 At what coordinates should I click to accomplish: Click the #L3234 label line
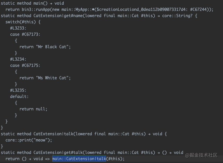pyautogui.click(x=18, y=59)
